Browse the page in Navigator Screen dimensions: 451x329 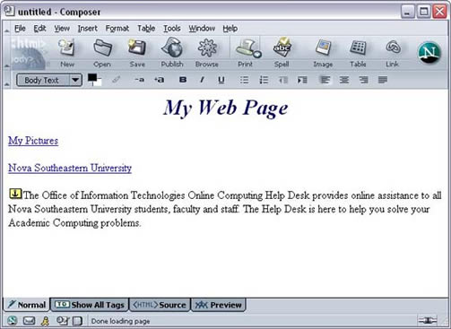click(x=207, y=52)
